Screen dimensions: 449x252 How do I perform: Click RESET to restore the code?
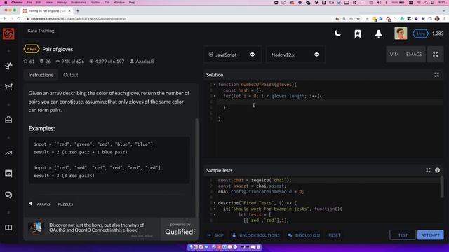pyautogui.click(x=334, y=235)
